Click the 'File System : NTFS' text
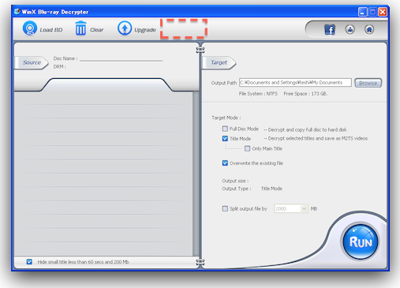The image size is (400, 288). [x=258, y=94]
